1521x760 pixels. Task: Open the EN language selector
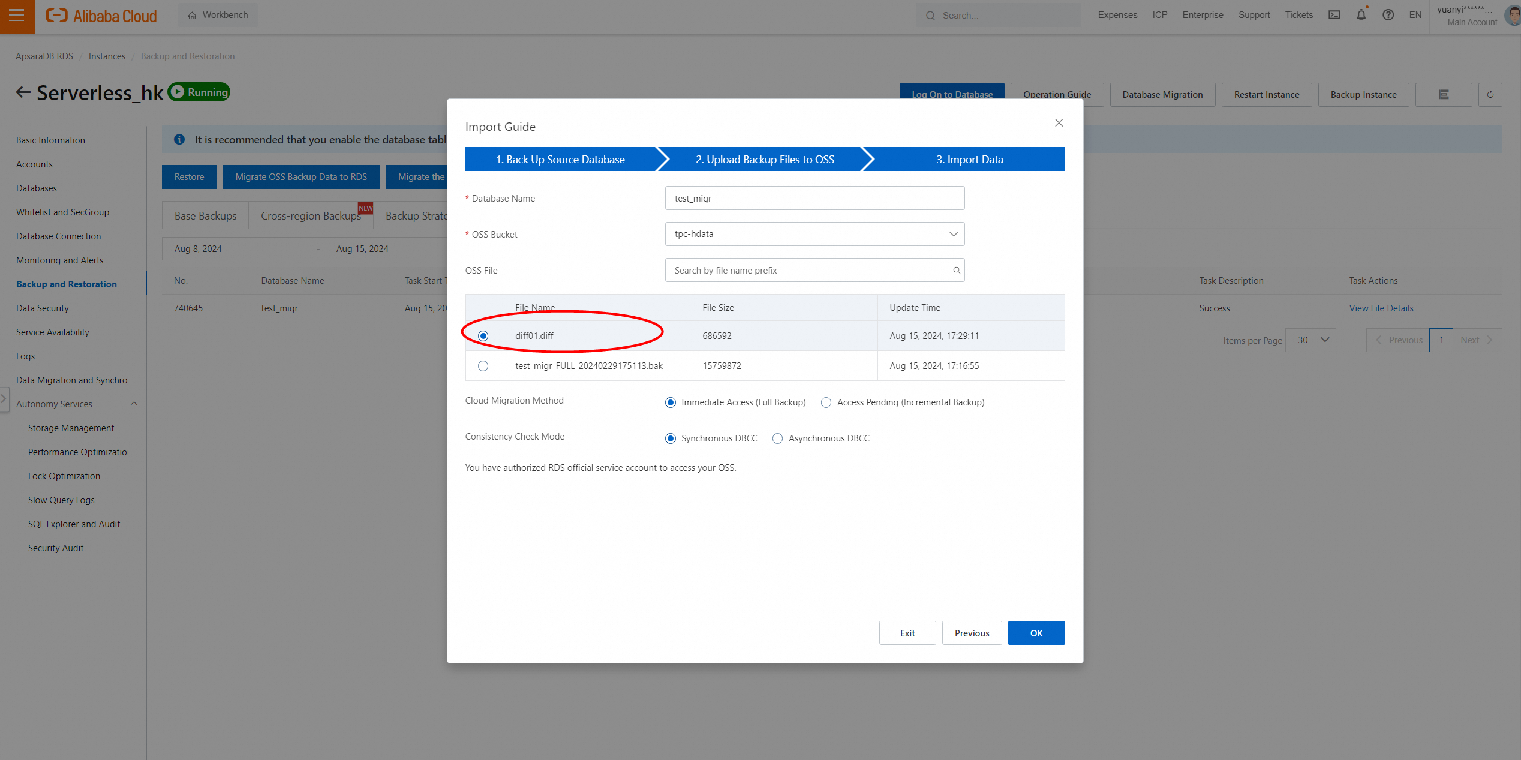pos(1415,15)
